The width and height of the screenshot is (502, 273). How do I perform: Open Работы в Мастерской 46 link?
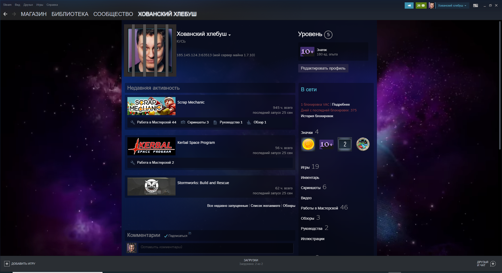coord(324,208)
